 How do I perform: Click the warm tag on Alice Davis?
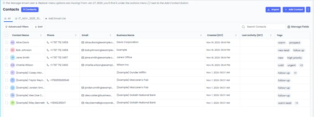282,43
